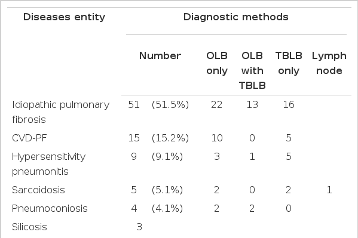Click the (4.1%) Pneumoconiosis percentage
This screenshot has width=358, height=238.
[167, 208]
